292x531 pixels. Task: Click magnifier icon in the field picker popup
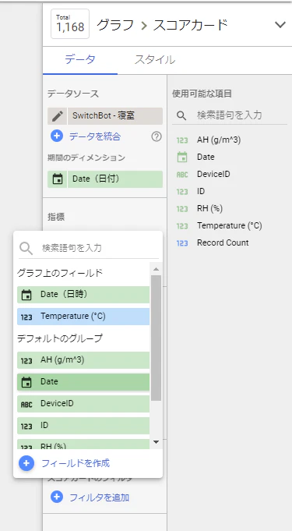26,248
